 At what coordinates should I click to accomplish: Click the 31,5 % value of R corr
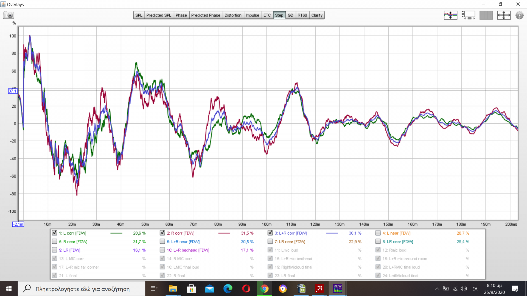point(247,233)
